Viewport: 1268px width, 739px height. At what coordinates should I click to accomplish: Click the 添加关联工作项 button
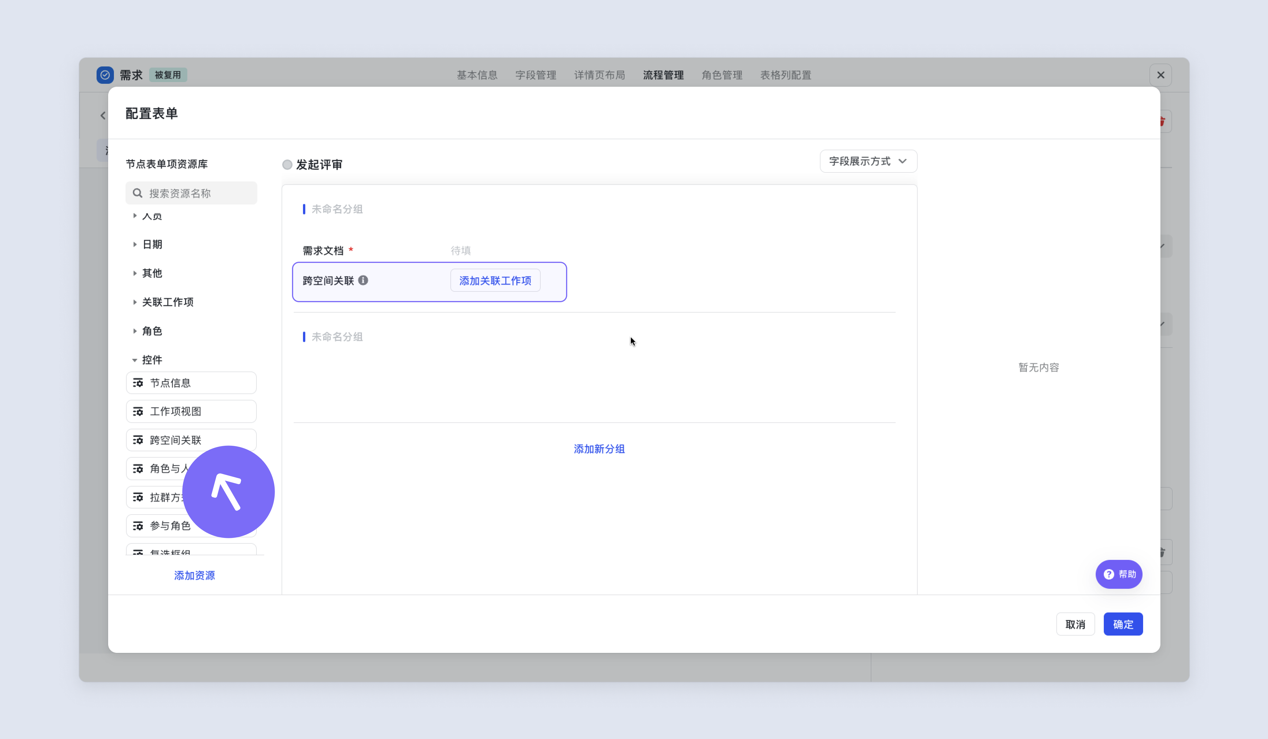point(495,280)
